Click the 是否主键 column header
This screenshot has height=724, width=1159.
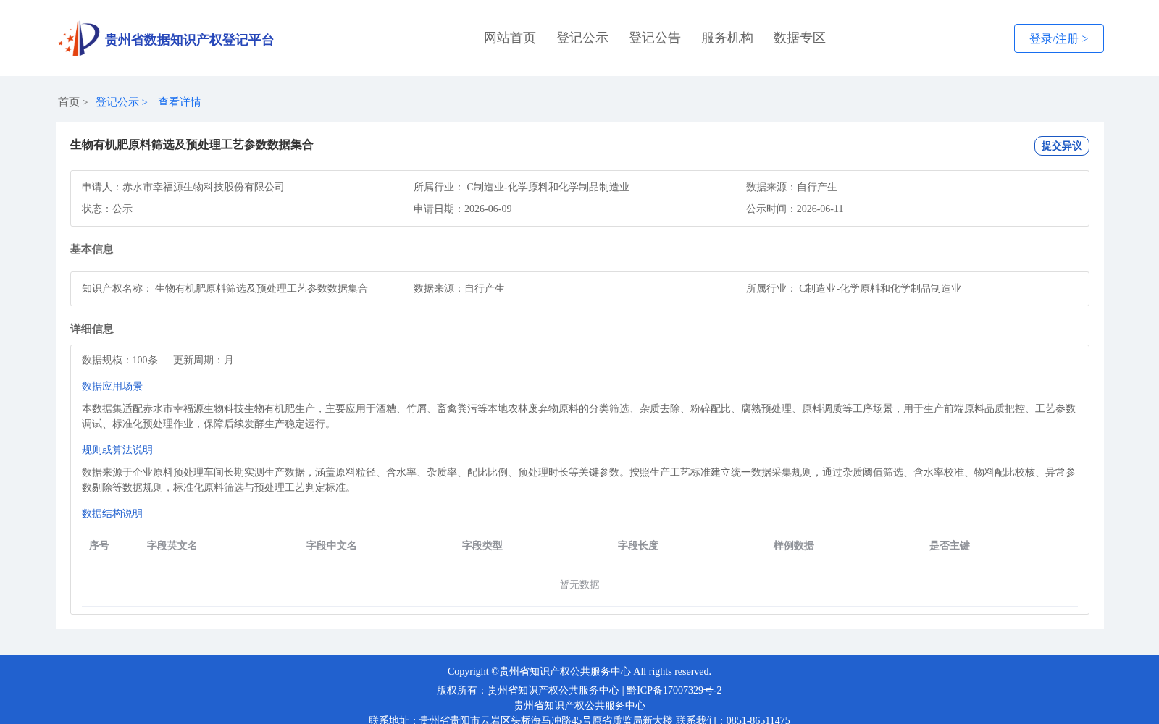click(x=950, y=545)
